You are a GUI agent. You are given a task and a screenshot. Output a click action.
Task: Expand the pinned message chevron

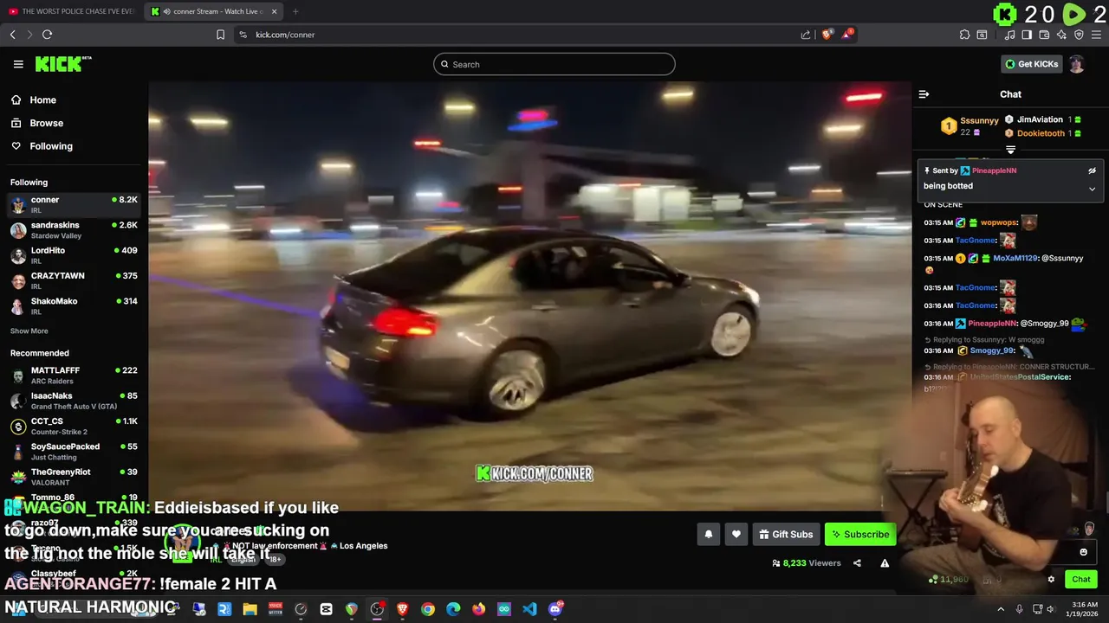tap(1092, 189)
